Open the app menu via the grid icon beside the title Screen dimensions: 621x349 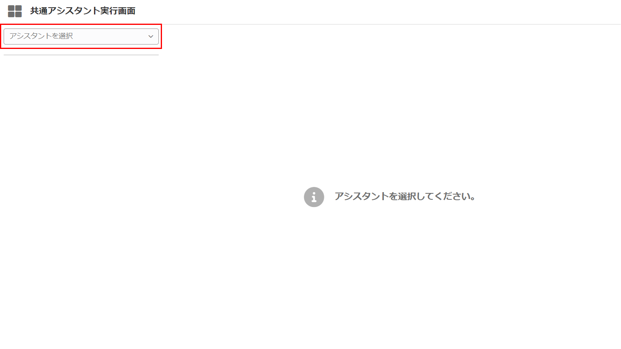coord(15,11)
